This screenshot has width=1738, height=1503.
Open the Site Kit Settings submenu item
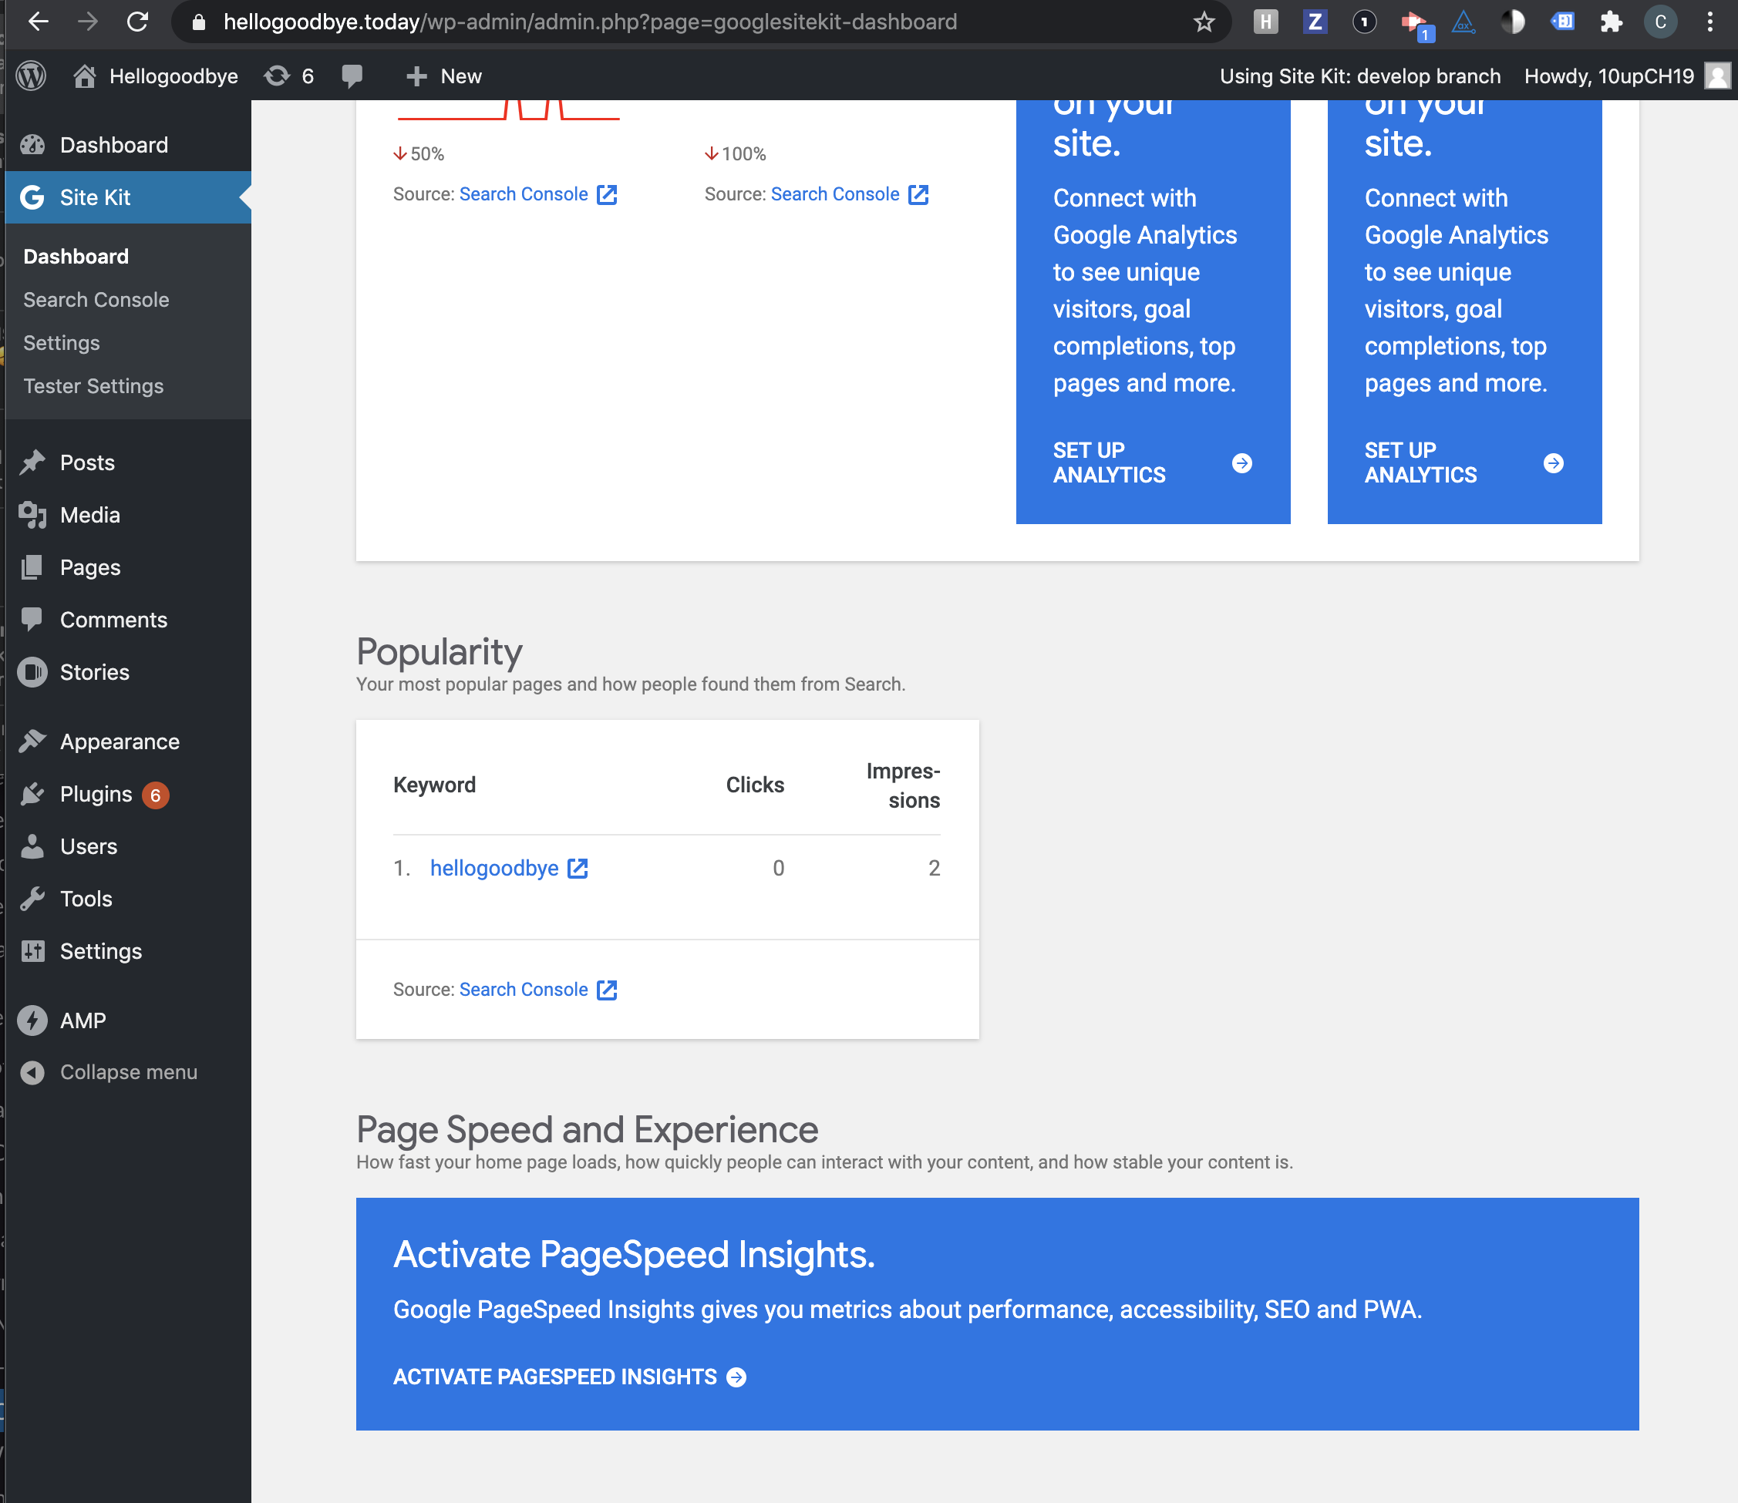click(61, 343)
